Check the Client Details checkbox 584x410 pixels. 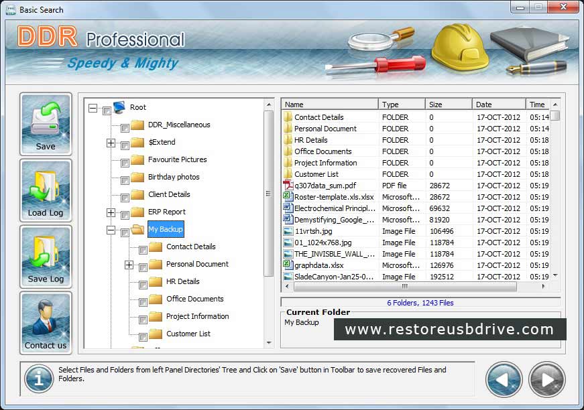point(125,198)
